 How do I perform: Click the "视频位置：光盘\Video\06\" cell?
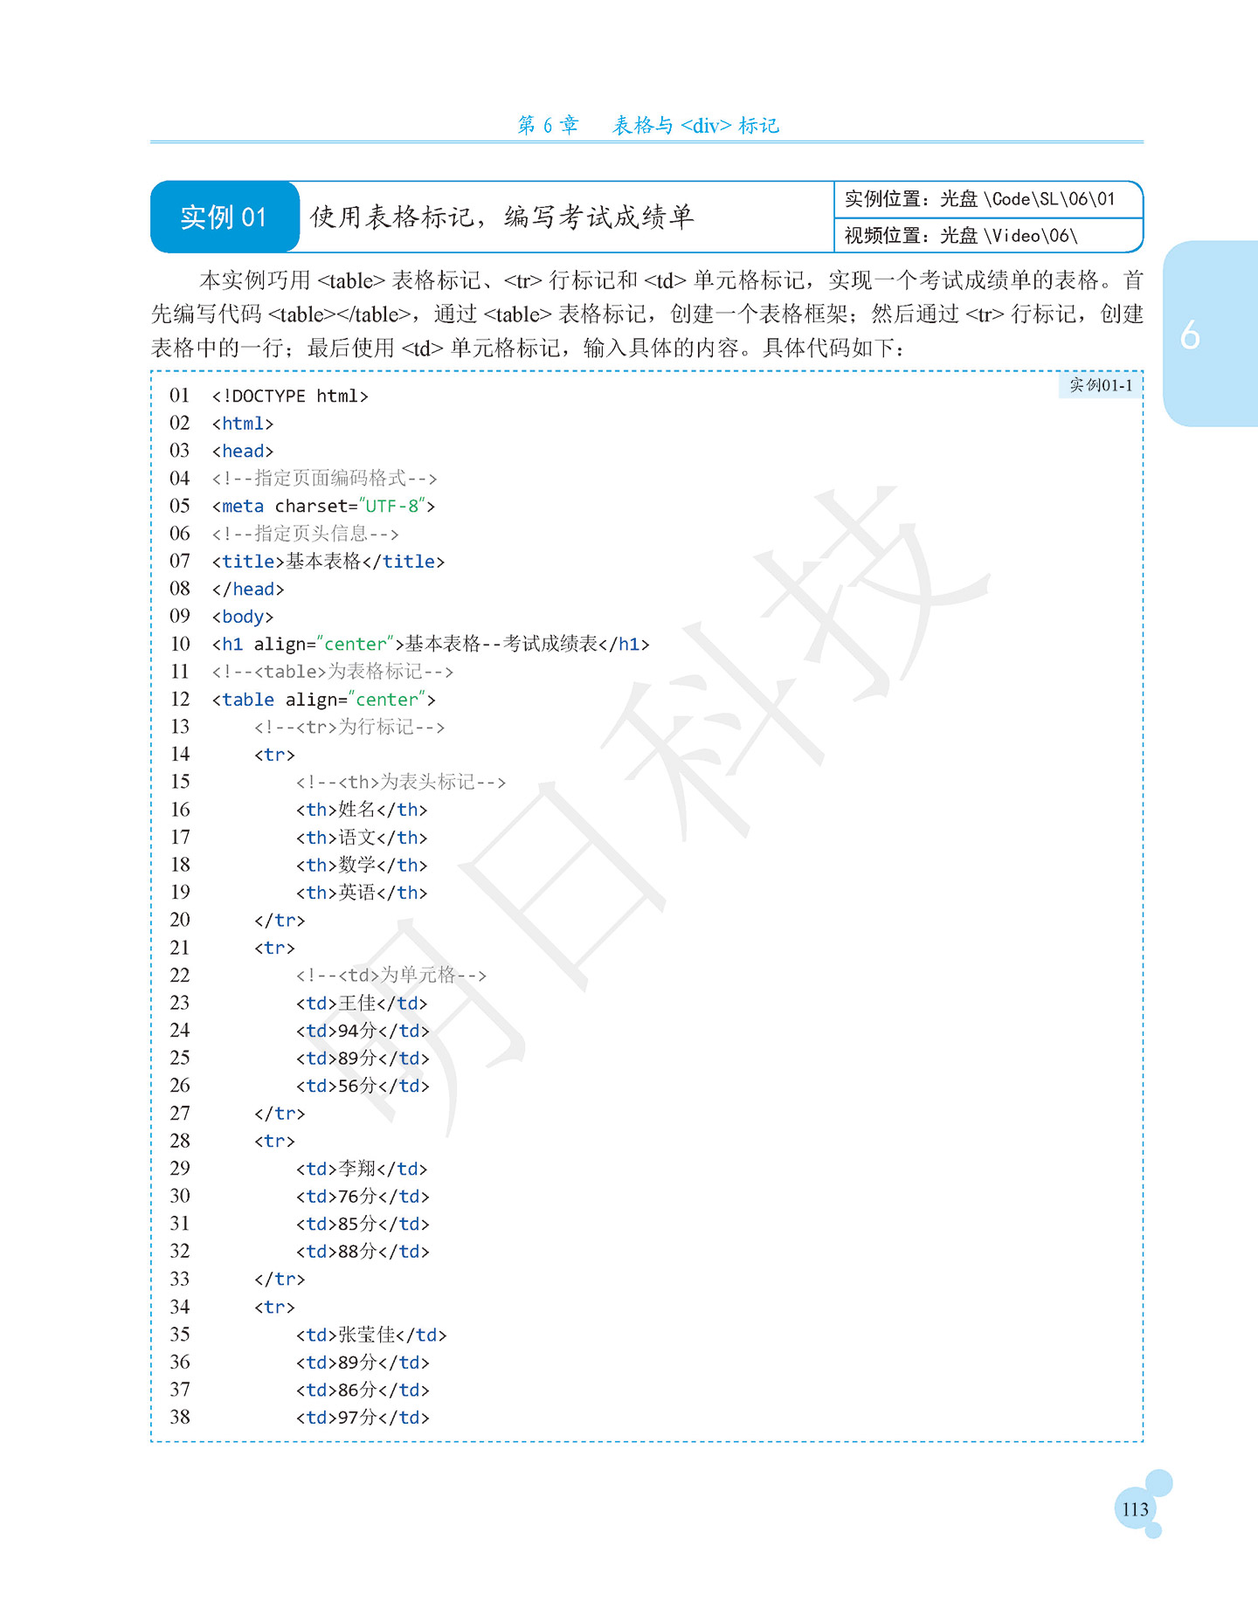(988, 235)
